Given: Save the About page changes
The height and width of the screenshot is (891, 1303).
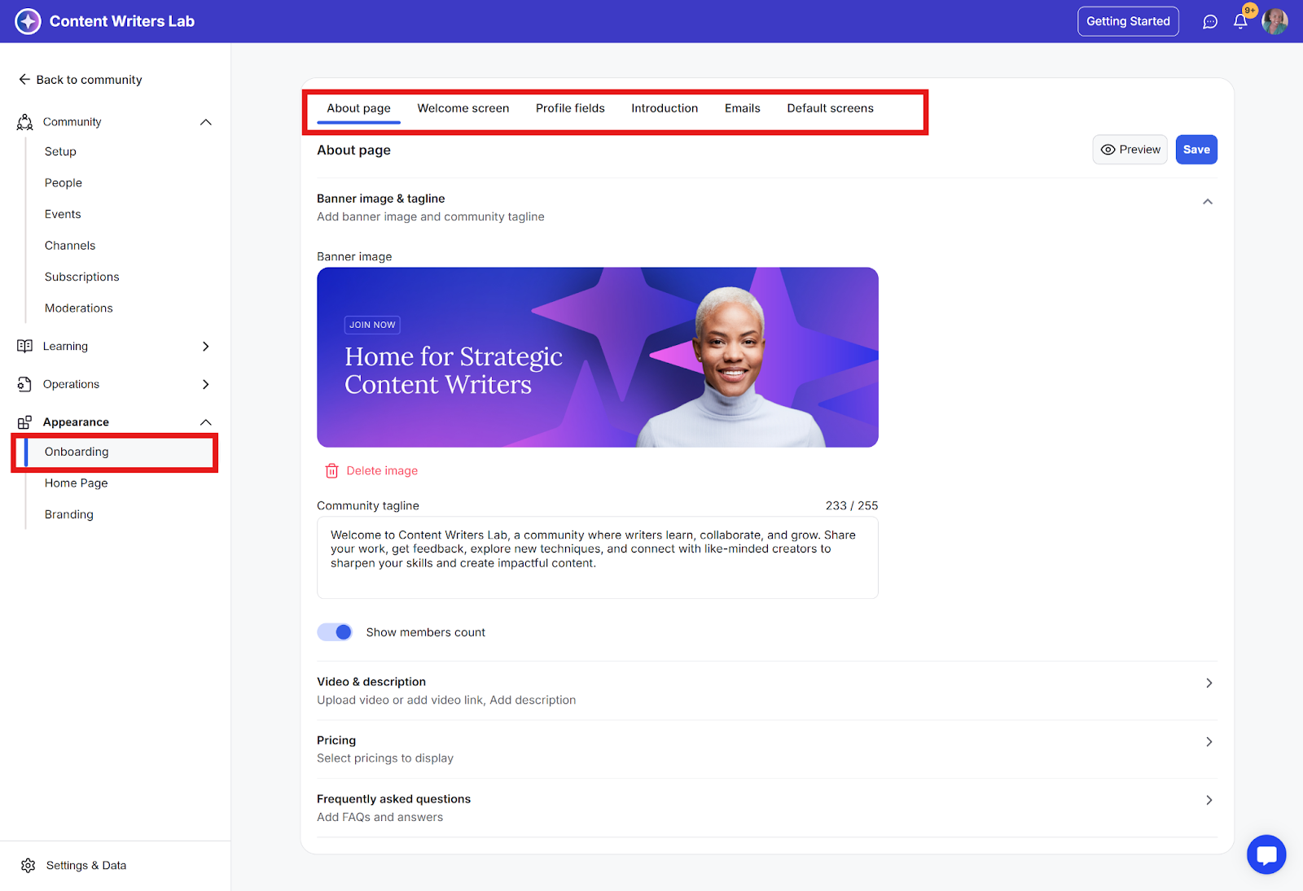Looking at the screenshot, I should 1196,150.
